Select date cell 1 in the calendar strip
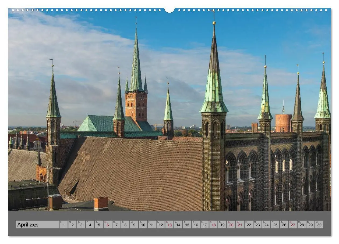This screenshot has width=339, height=244. coord(63,225)
